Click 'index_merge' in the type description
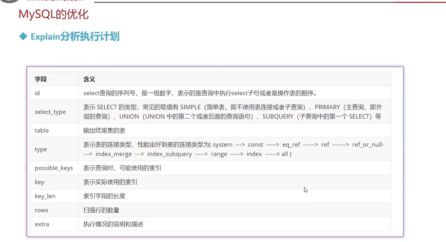Screen dimensions: 446x242 [x=114, y=154]
